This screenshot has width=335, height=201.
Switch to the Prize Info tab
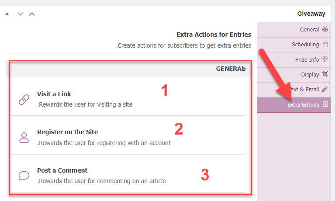pos(307,59)
